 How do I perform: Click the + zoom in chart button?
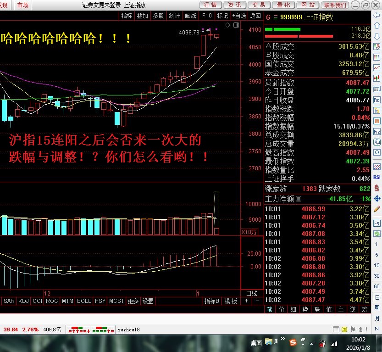coord(247,302)
